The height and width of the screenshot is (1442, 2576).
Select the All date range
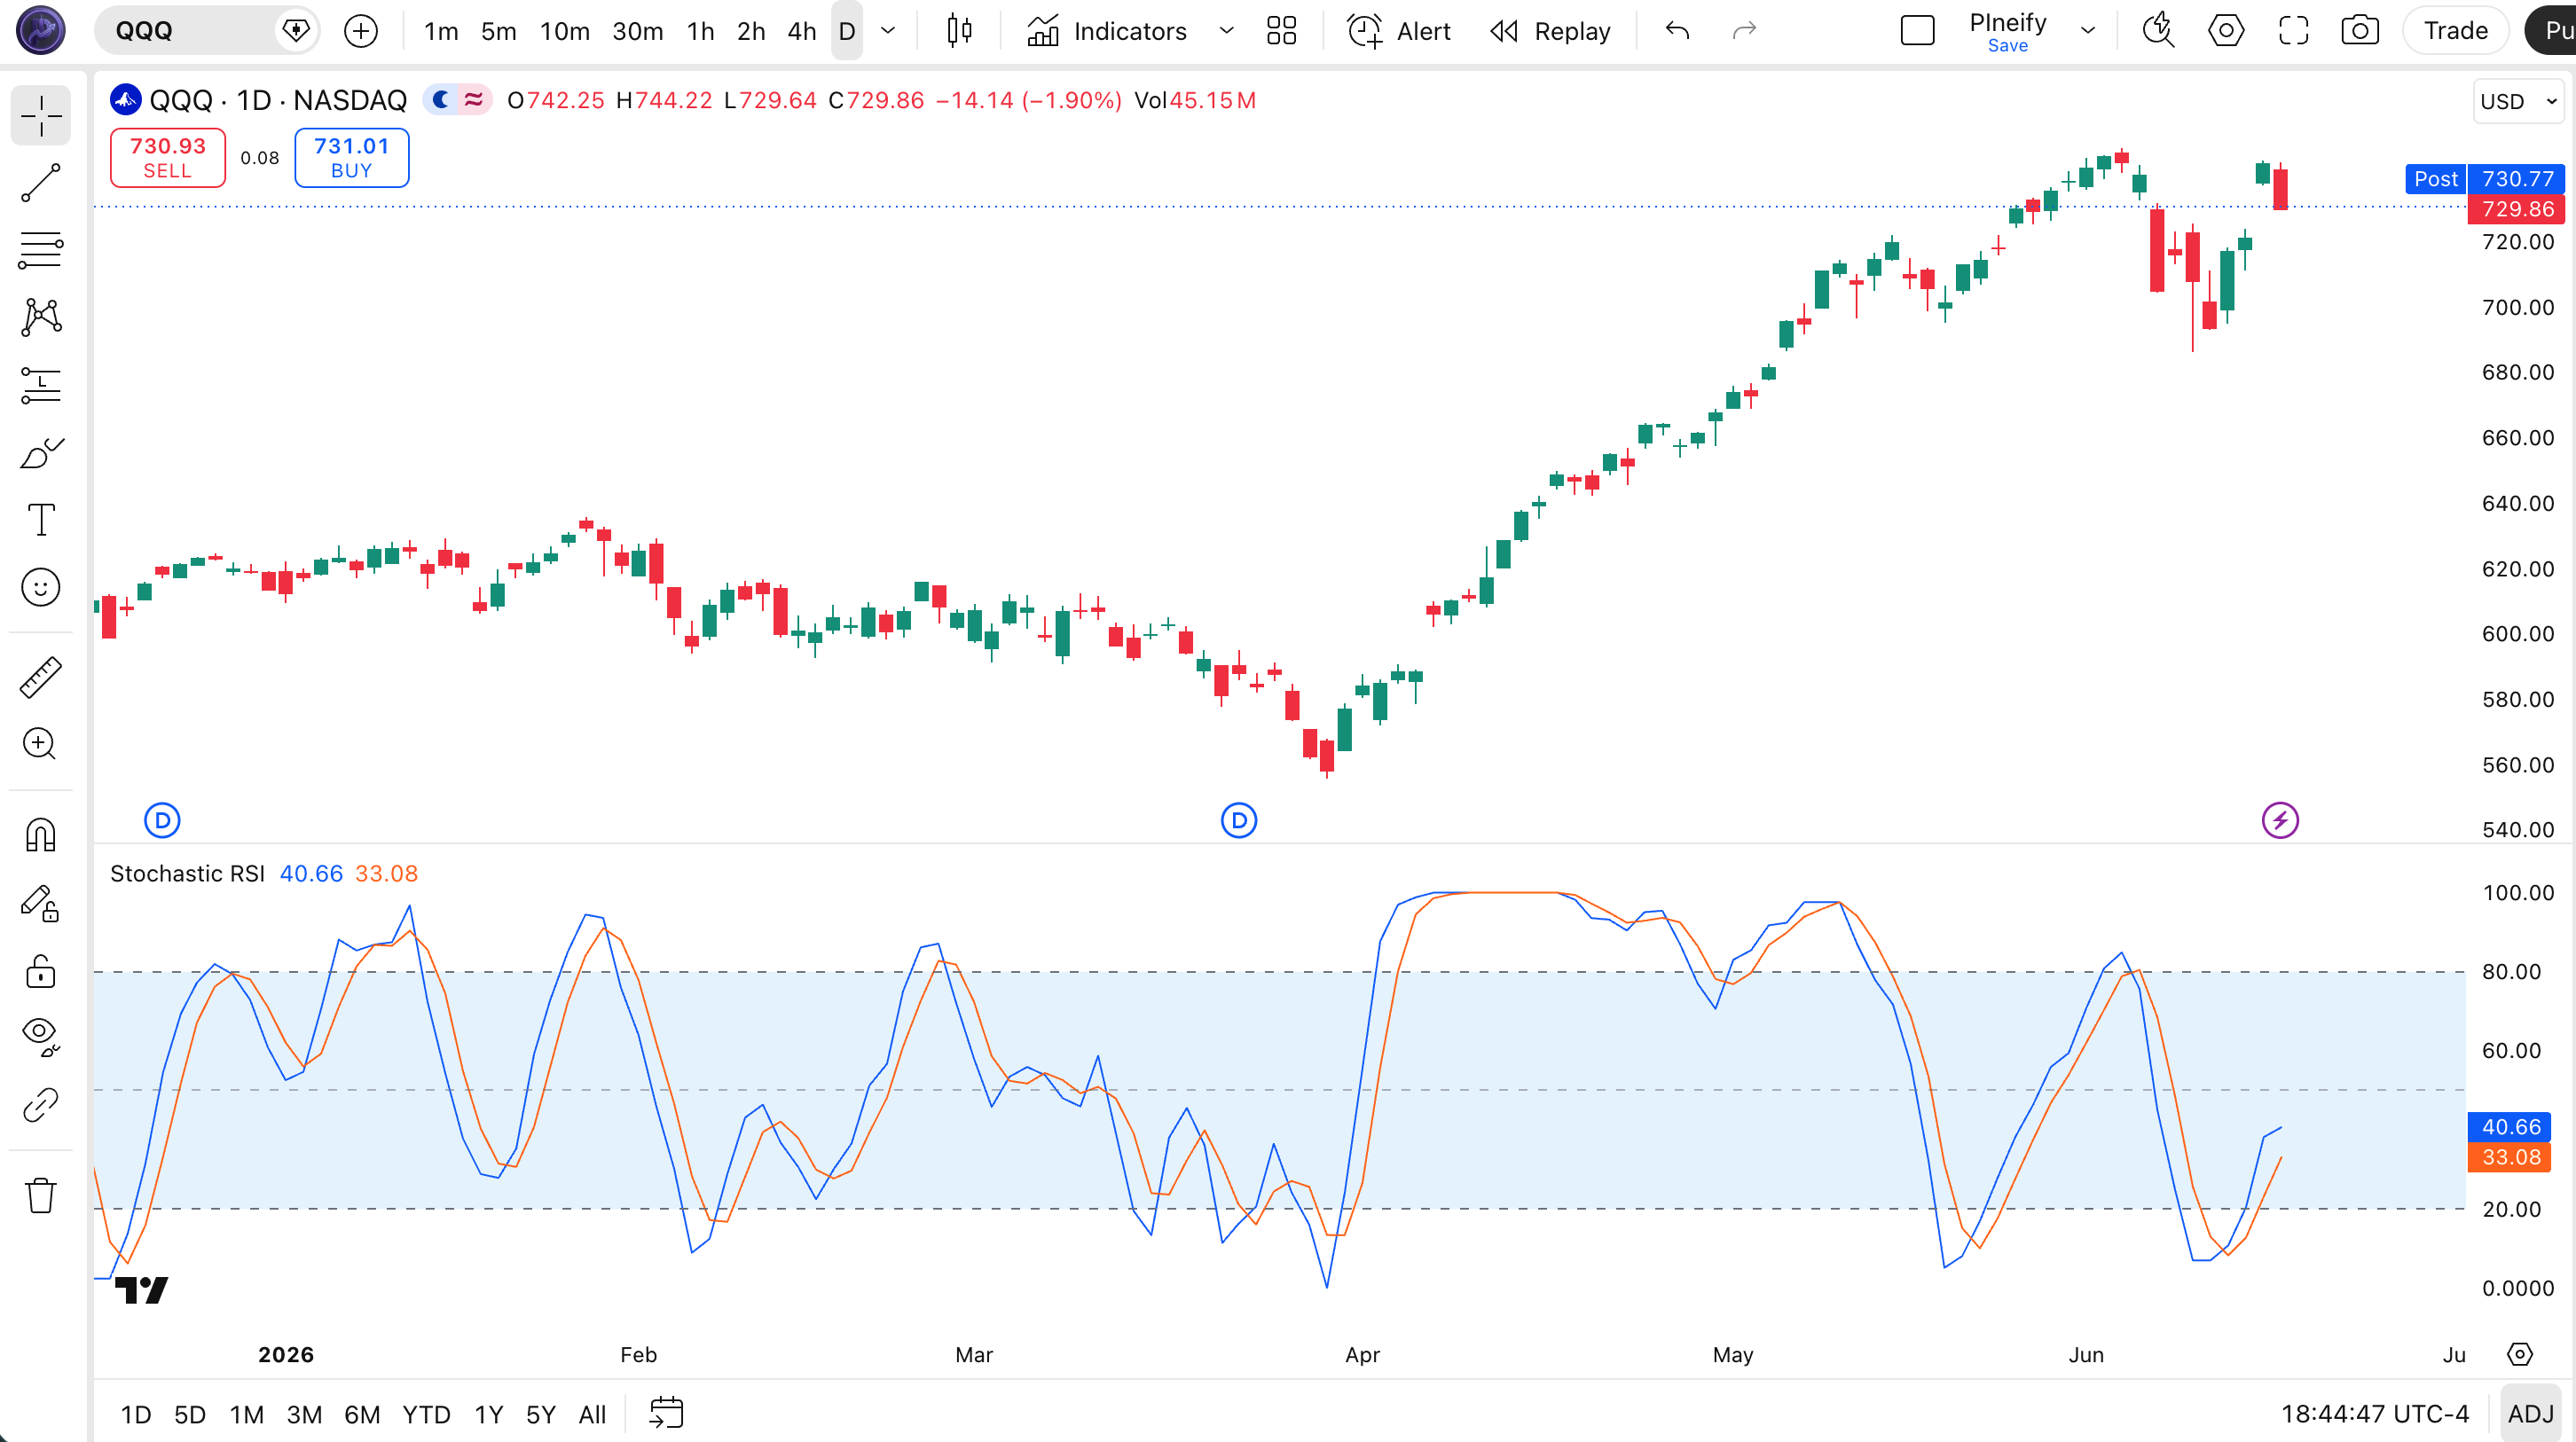(592, 1414)
